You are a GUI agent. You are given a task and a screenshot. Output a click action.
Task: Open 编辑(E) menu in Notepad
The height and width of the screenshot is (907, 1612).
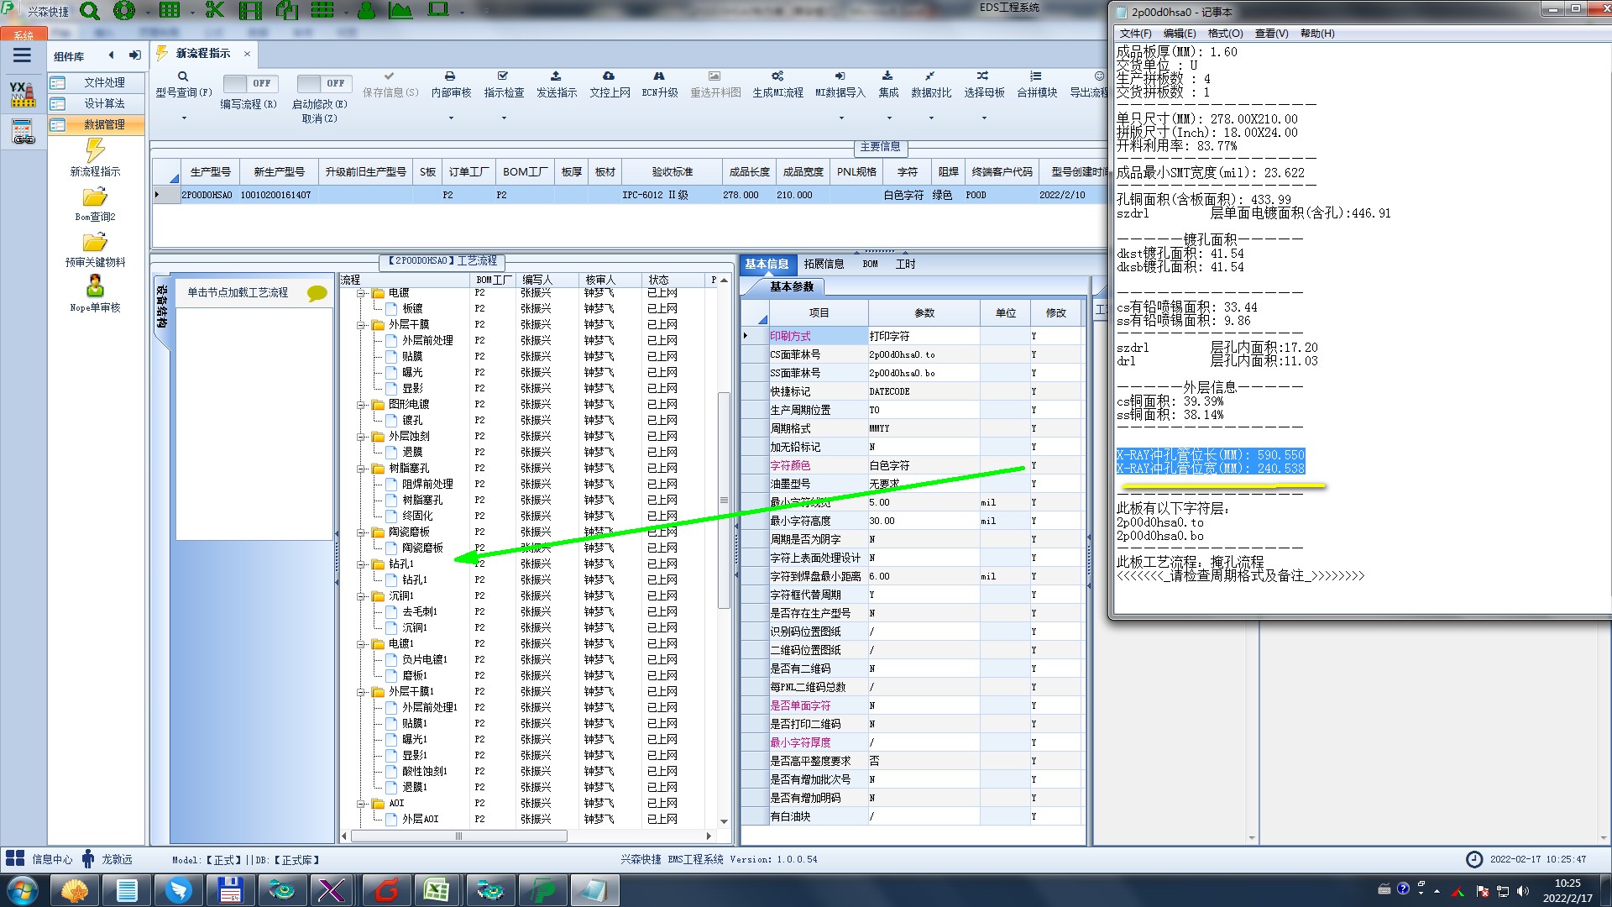(1180, 34)
